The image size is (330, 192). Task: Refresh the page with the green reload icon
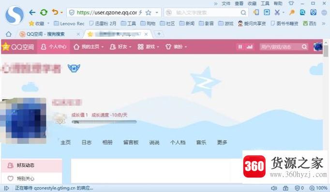point(44,13)
